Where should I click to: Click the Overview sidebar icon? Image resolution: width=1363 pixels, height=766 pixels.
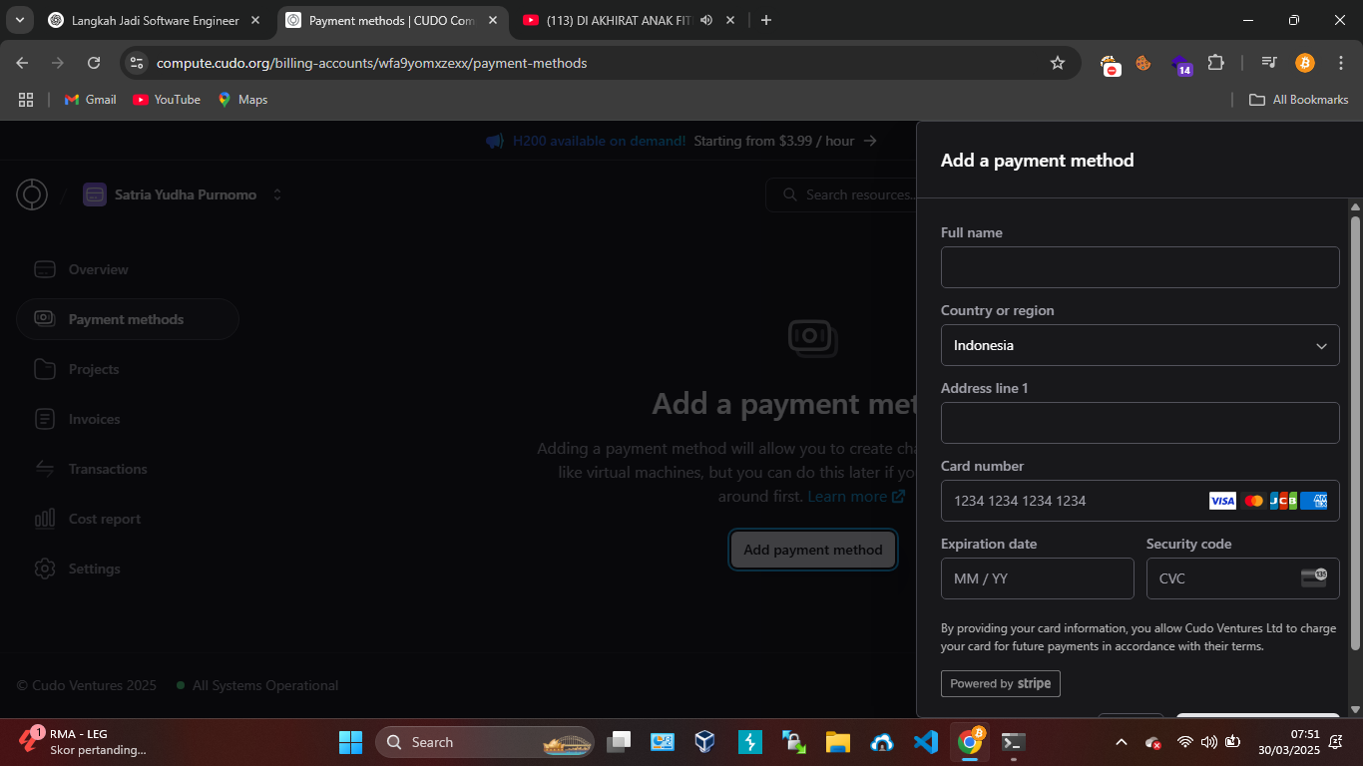(44, 269)
